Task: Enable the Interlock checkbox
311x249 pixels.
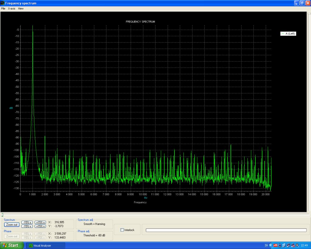Action: pos(122,230)
